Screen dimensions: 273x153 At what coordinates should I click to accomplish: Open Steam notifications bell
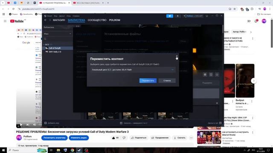(x=177, y=16)
